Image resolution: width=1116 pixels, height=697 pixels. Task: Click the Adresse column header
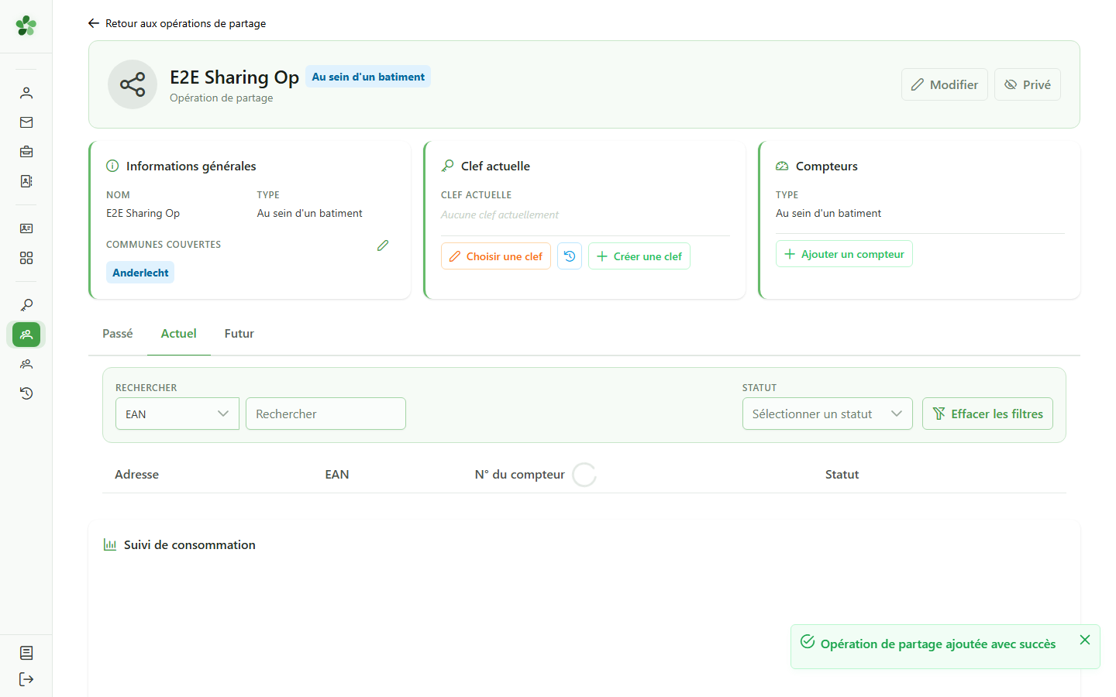tap(136, 474)
